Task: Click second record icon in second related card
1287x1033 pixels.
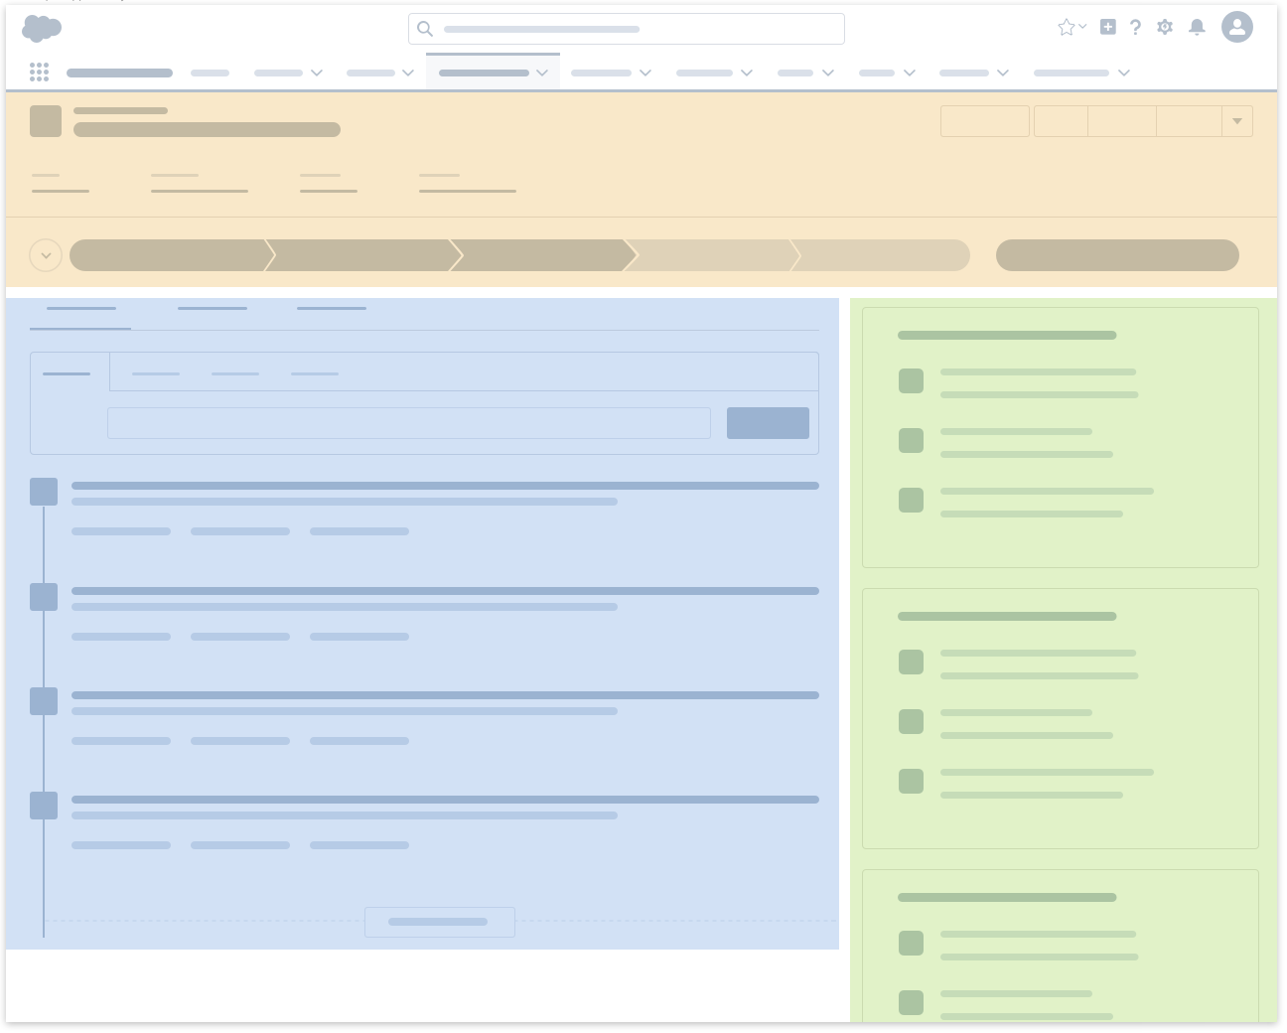Action: point(911,722)
